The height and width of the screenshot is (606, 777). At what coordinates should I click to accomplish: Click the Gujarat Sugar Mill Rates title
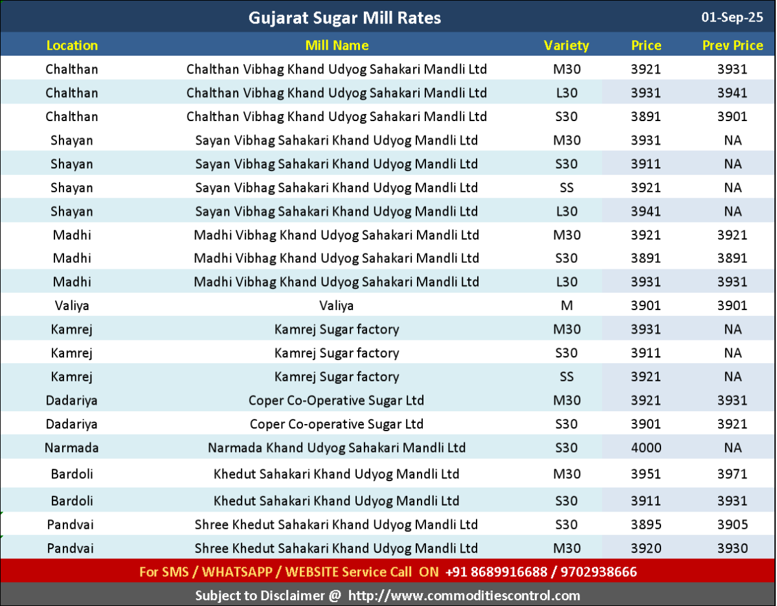[344, 17]
